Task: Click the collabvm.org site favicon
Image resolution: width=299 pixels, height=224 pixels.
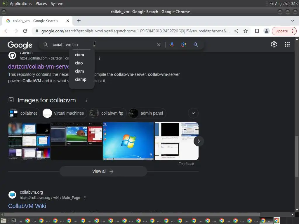Action: [x=12, y=195]
